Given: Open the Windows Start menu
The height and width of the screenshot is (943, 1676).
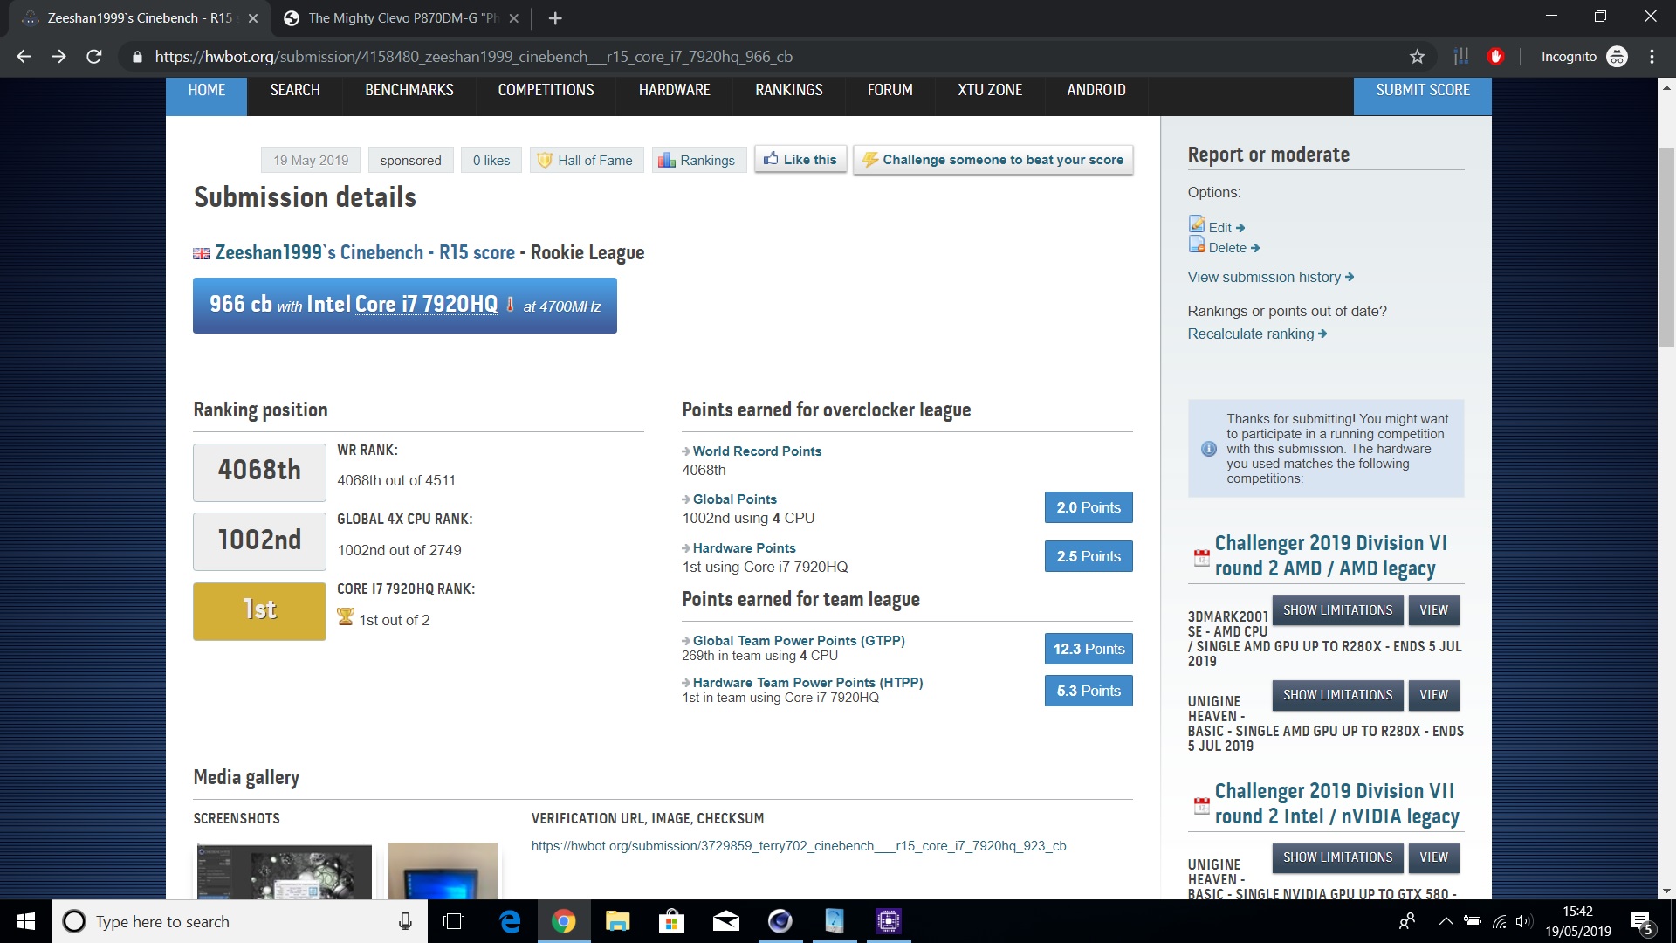Looking at the screenshot, I should coord(26,921).
